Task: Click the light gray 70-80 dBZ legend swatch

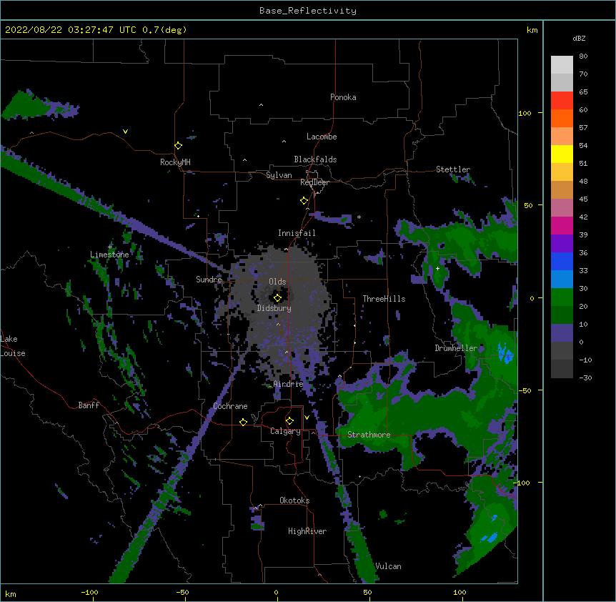Action: coord(562,65)
